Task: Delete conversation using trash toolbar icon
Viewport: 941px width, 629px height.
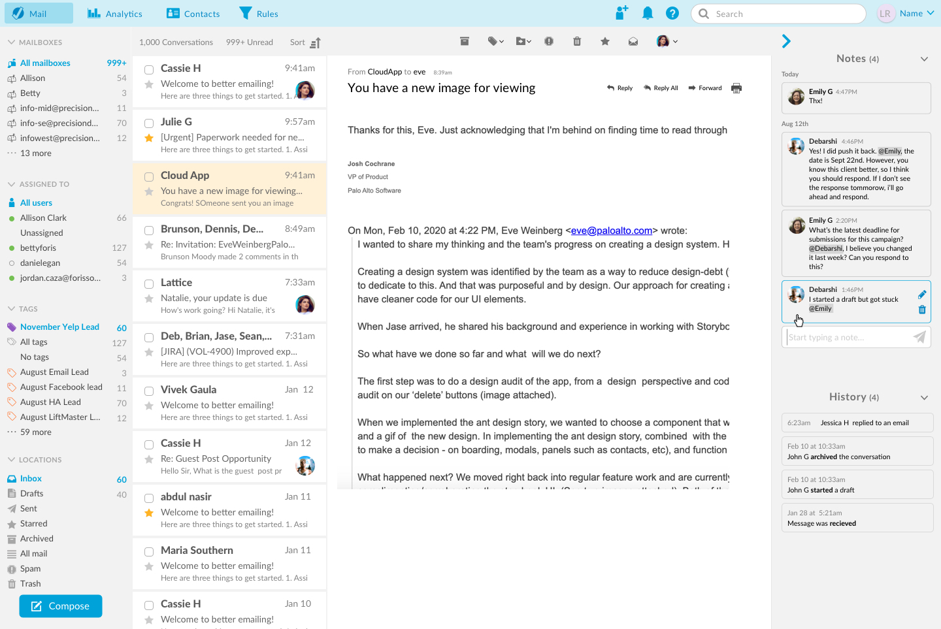Action: coord(577,41)
